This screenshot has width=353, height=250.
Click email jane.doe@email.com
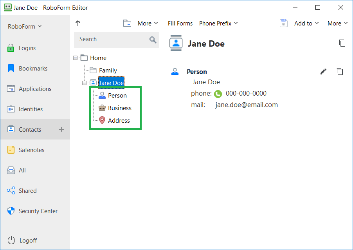[x=247, y=105]
